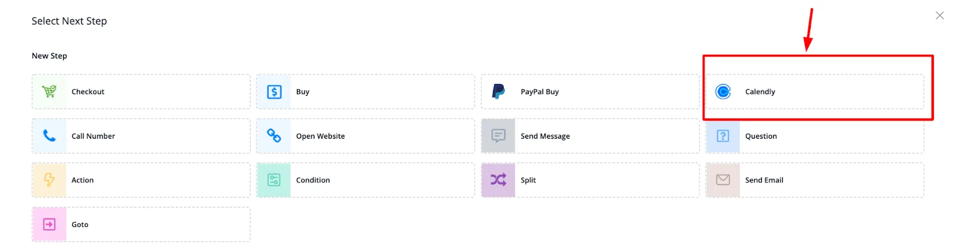Add a Send Message step
Screen dimensions: 956x250
590,136
